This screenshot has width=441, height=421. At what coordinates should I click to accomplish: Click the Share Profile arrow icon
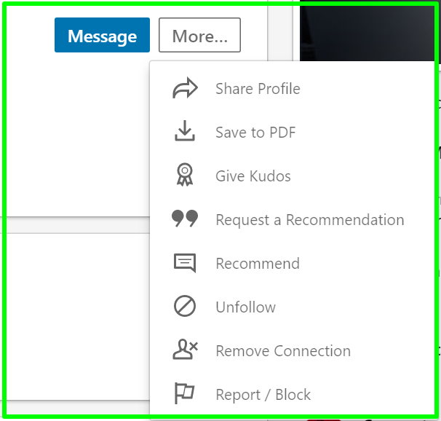pyautogui.click(x=185, y=88)
